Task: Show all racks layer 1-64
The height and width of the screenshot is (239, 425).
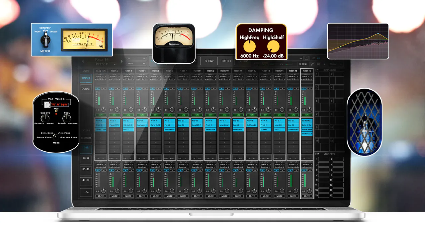Action: pyautogui.click(x=86, y=192)
